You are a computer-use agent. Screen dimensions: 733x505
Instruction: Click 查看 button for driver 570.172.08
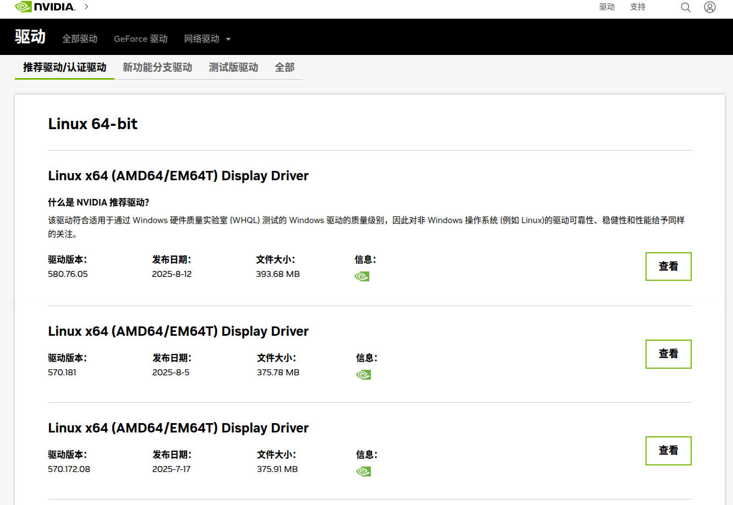tap(669, 451)
